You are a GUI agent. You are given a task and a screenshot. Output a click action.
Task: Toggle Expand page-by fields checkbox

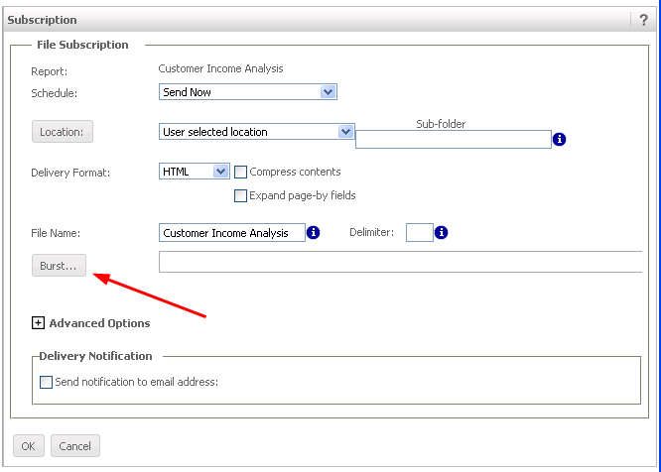240,195
